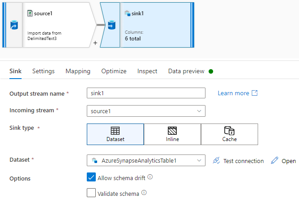Click the sink1 Synapse dataset icon
Screen dimensions: 299x203
coord(127,13)
